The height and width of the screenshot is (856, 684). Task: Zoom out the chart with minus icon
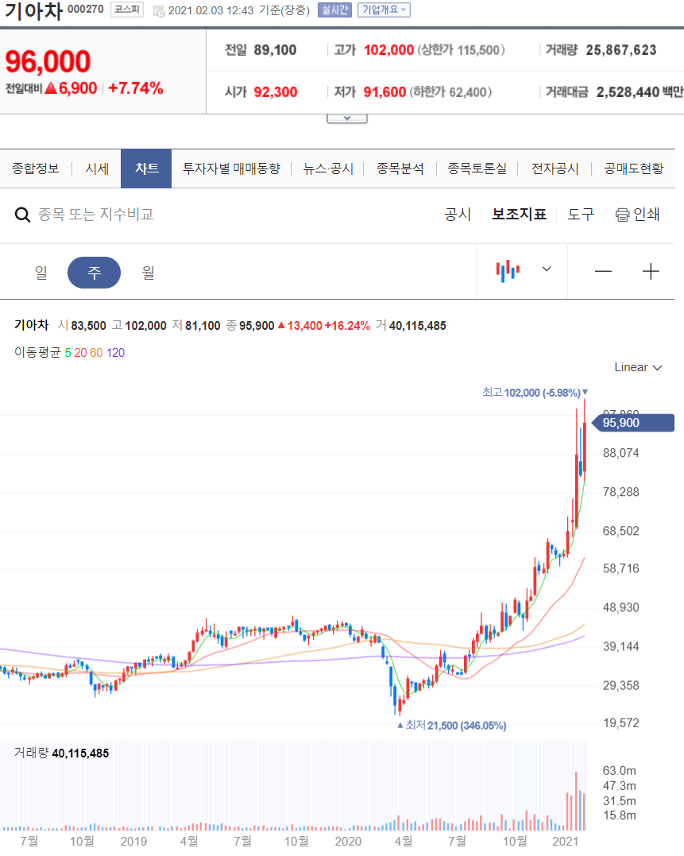point(603,271)
